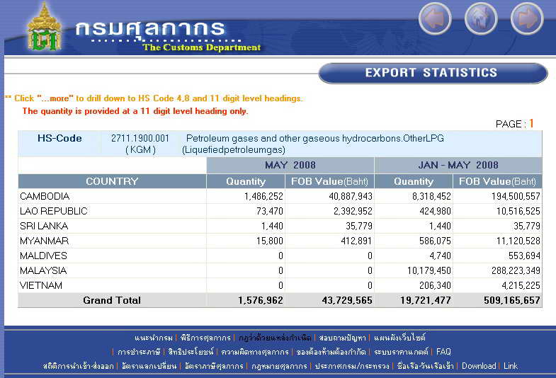556x378 pixels.
Task: Select the CAMBODIA row in the table
Action: point(45,196)
